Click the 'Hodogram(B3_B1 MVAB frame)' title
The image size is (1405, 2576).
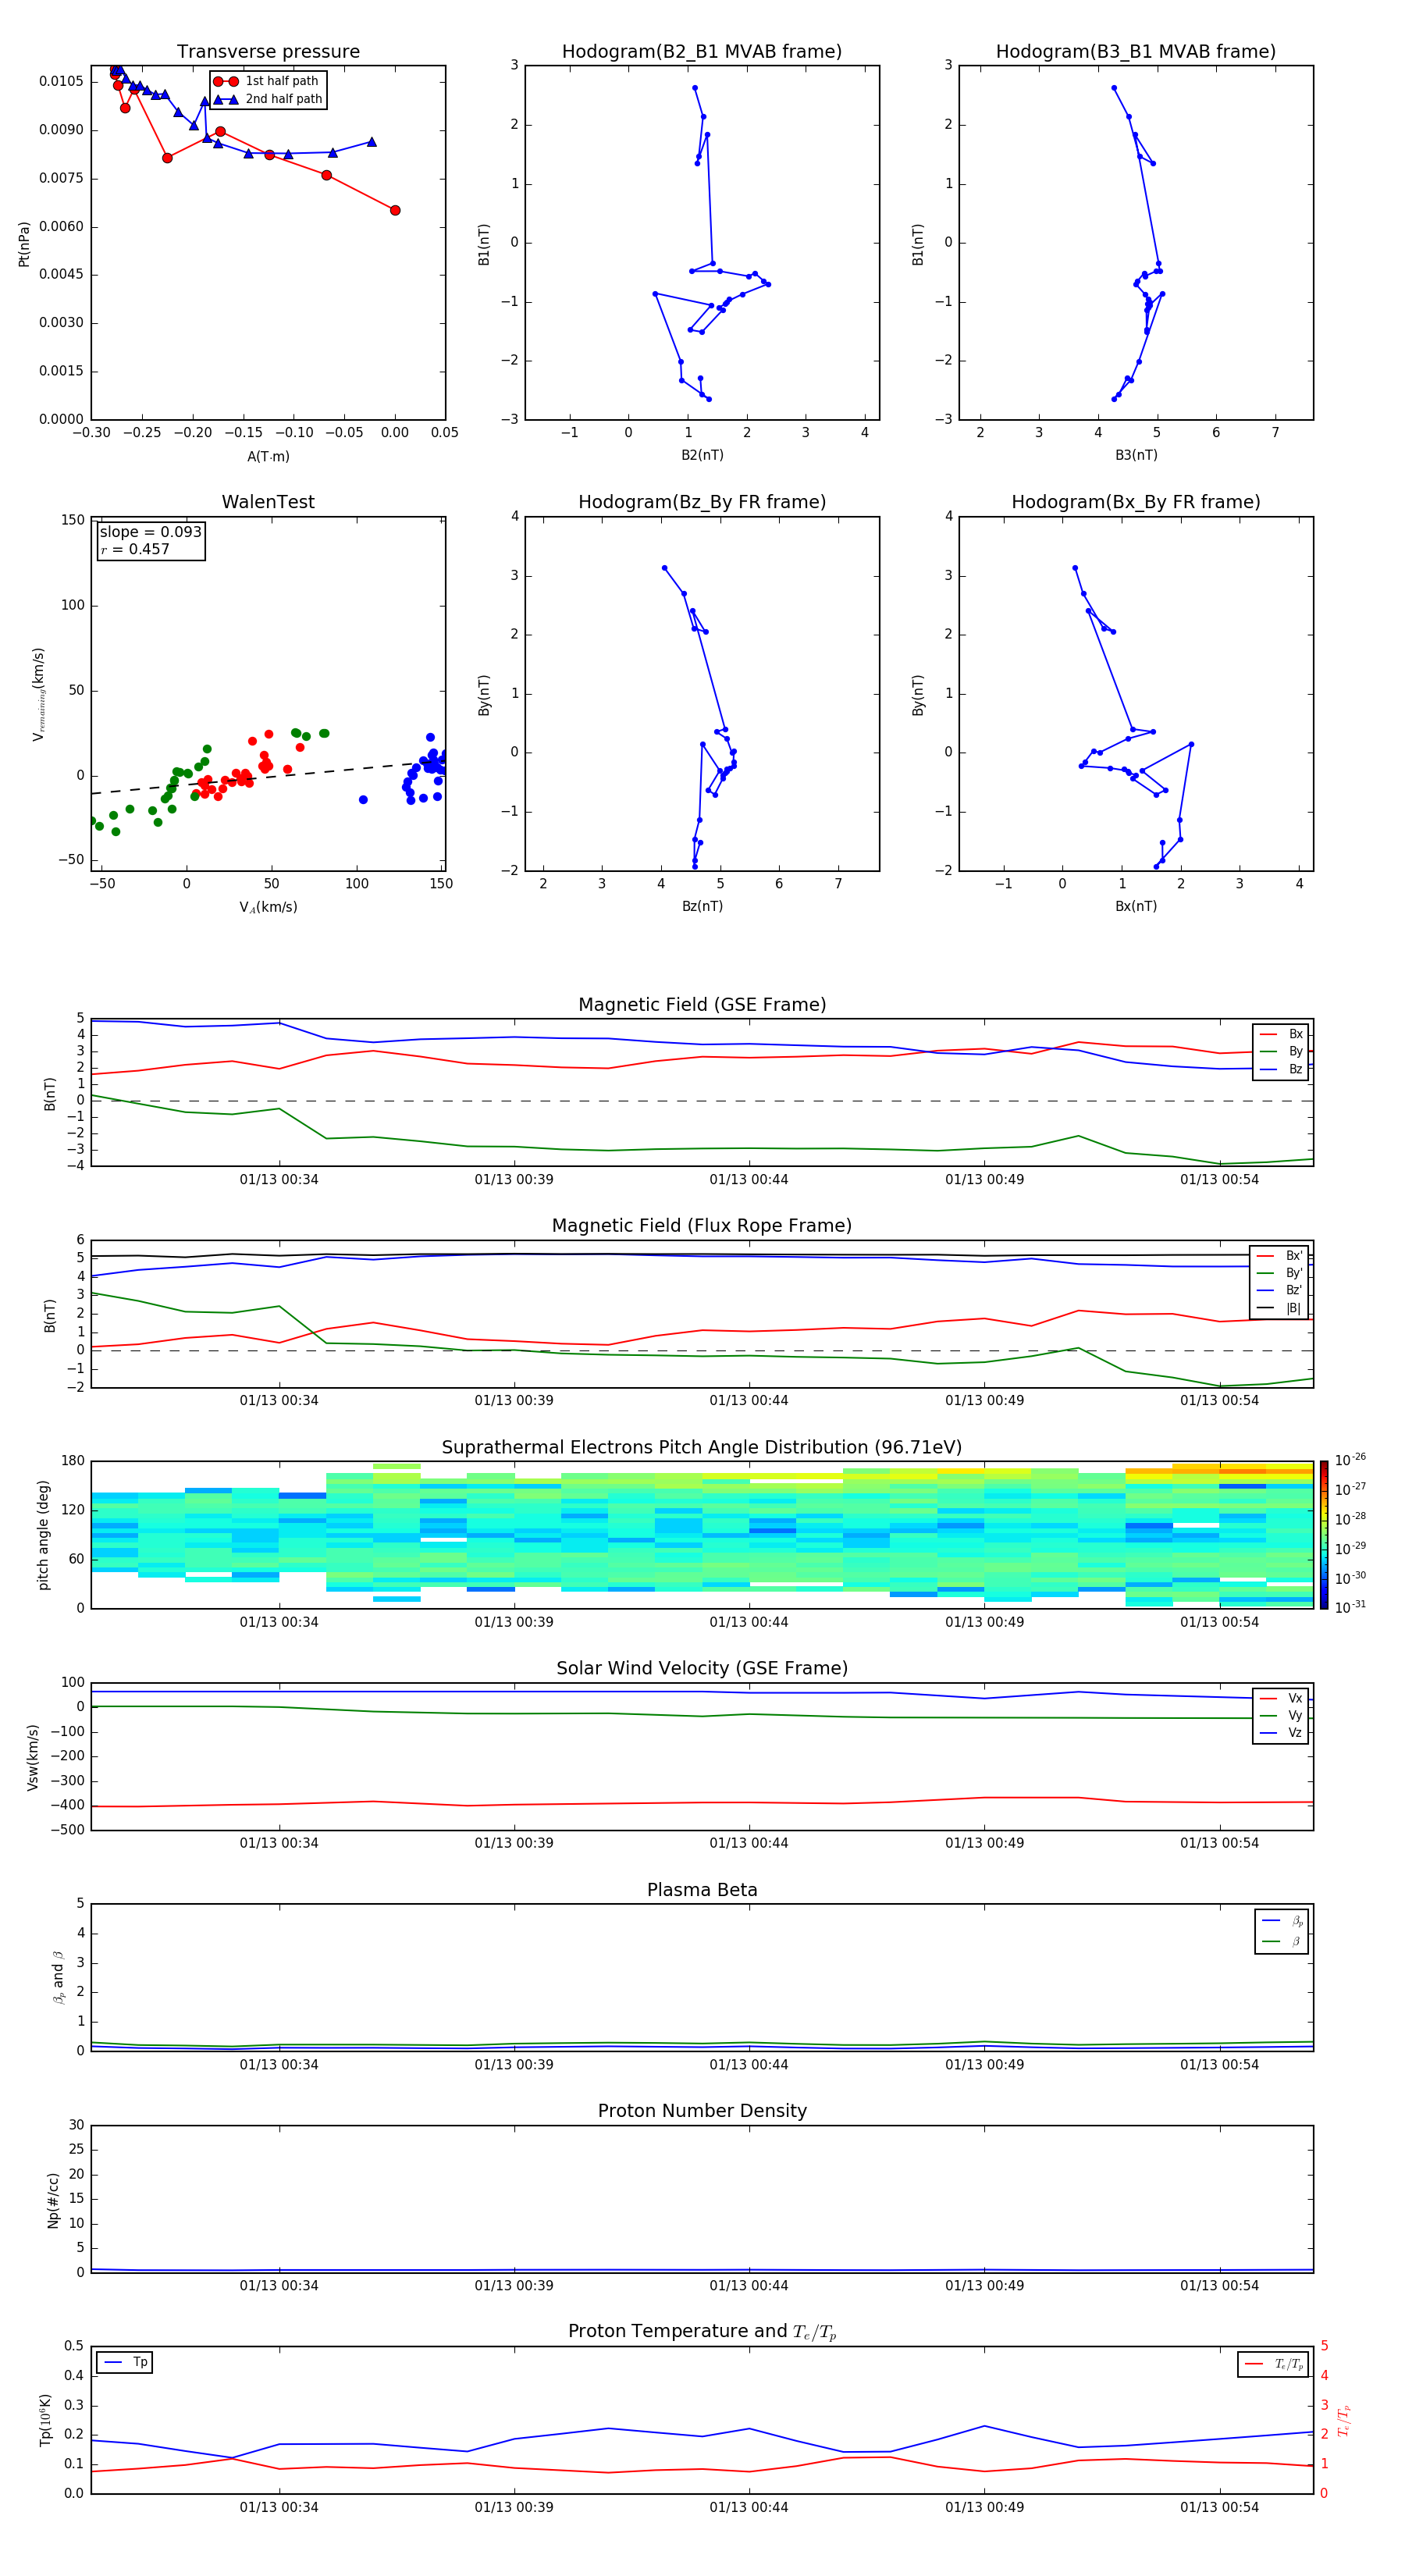[x=1136, y=51]
